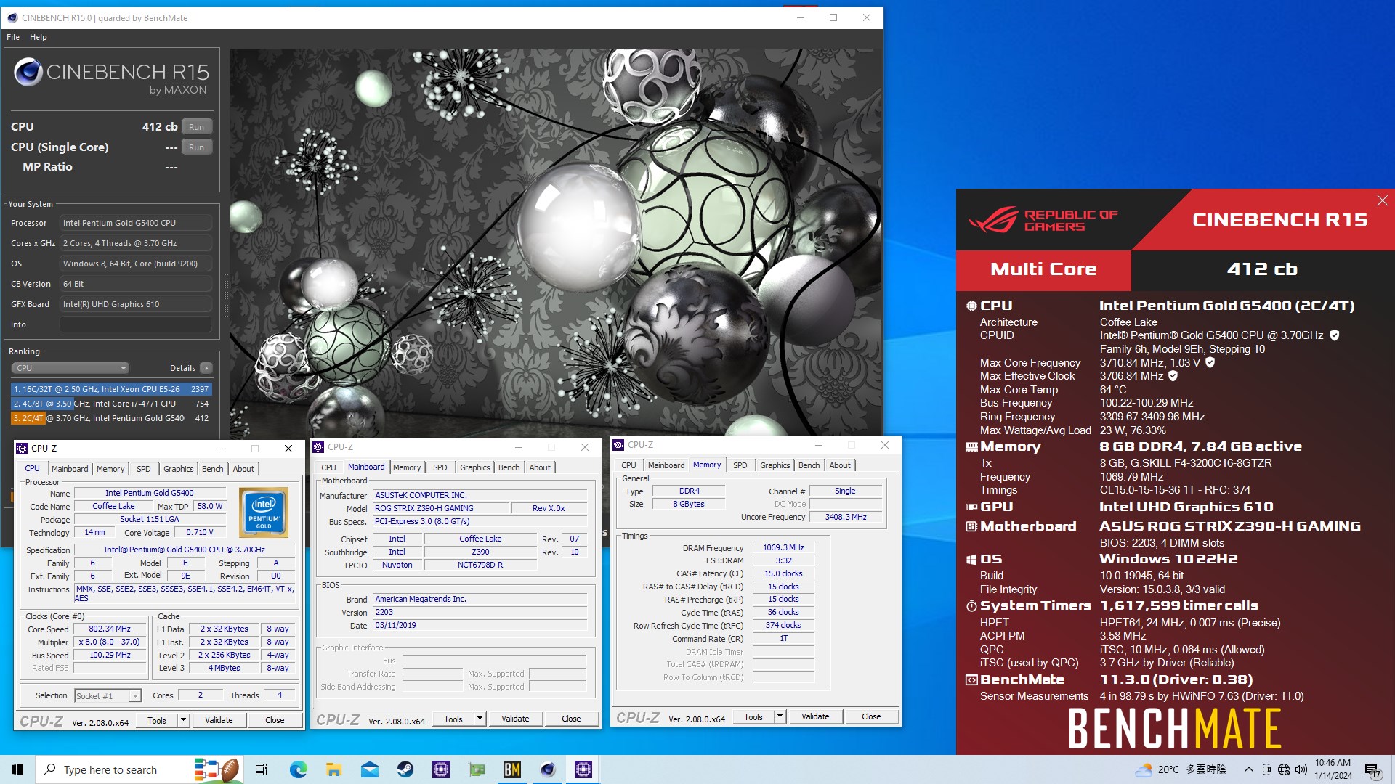Switch to the Cinebench taskbar icon
Viewport: 1395px width, 784px height.
click(x=548, y=769)
